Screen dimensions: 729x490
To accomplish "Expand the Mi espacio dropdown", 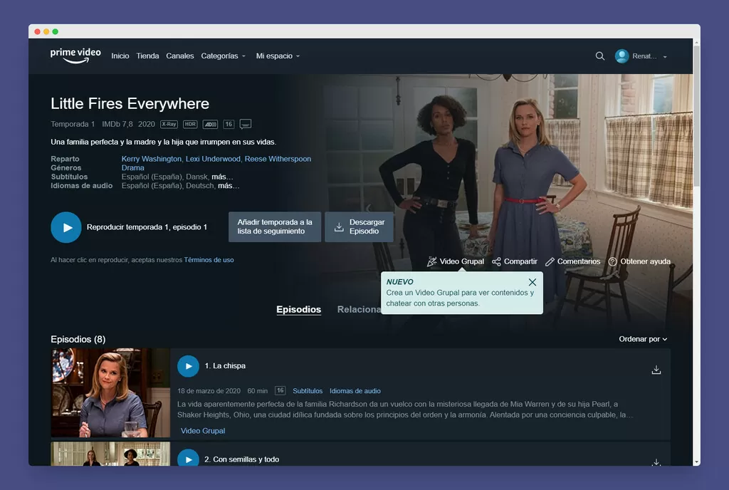I will (278, 56).
